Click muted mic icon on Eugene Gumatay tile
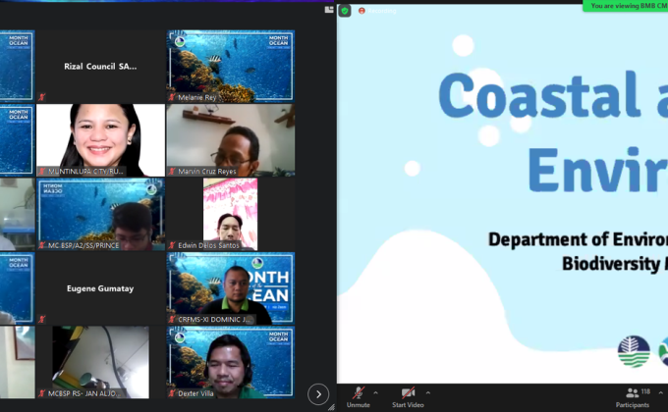 click(x=41, y=319)
